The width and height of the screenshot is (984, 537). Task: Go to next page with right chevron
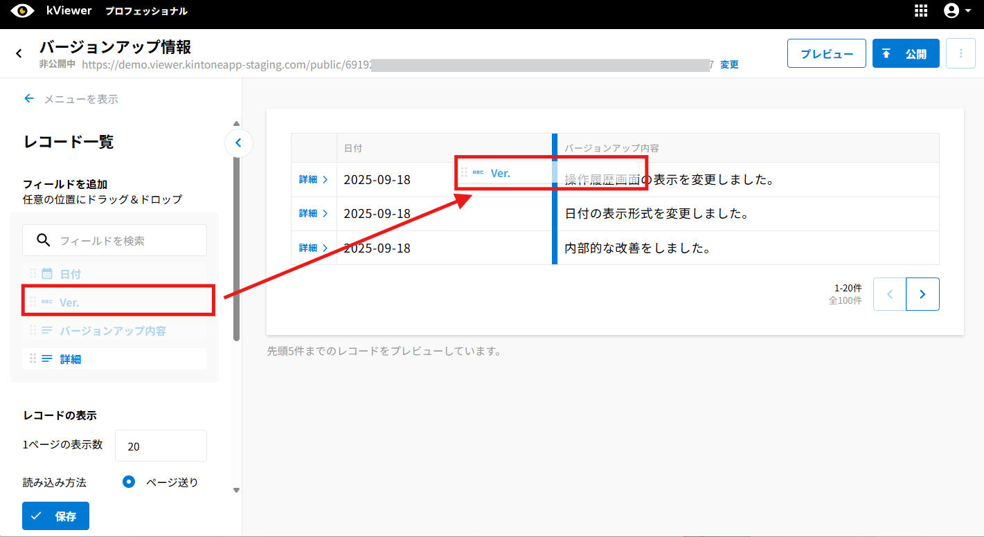point(922,294)
